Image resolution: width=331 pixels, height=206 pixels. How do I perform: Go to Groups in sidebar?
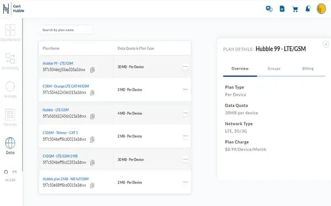point(10,90)
